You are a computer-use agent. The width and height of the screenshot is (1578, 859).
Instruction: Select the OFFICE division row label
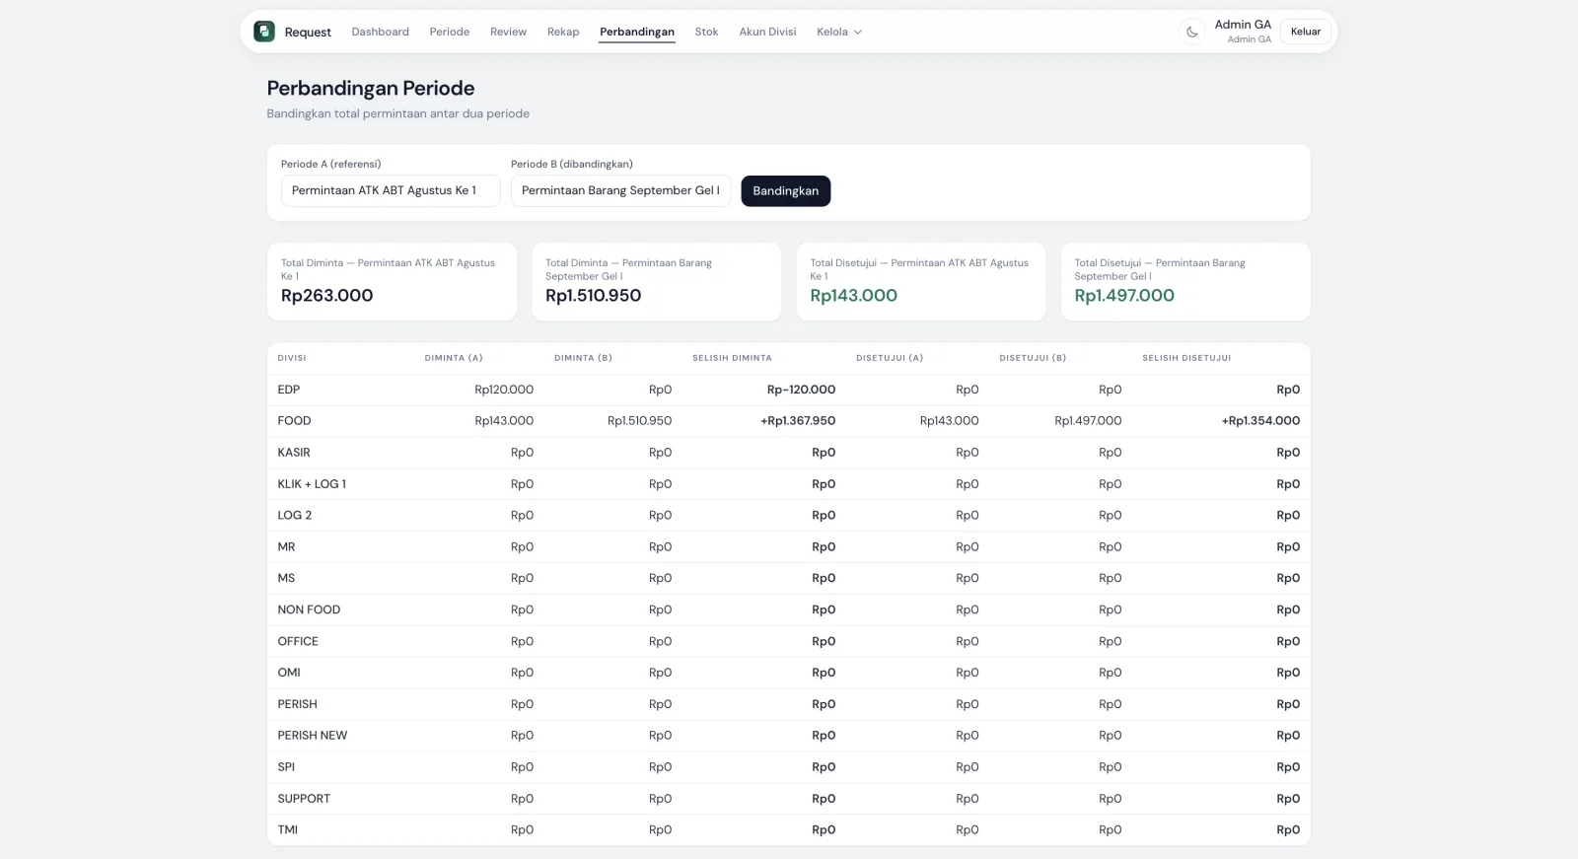pyautogui.click(x=298, y=642)
